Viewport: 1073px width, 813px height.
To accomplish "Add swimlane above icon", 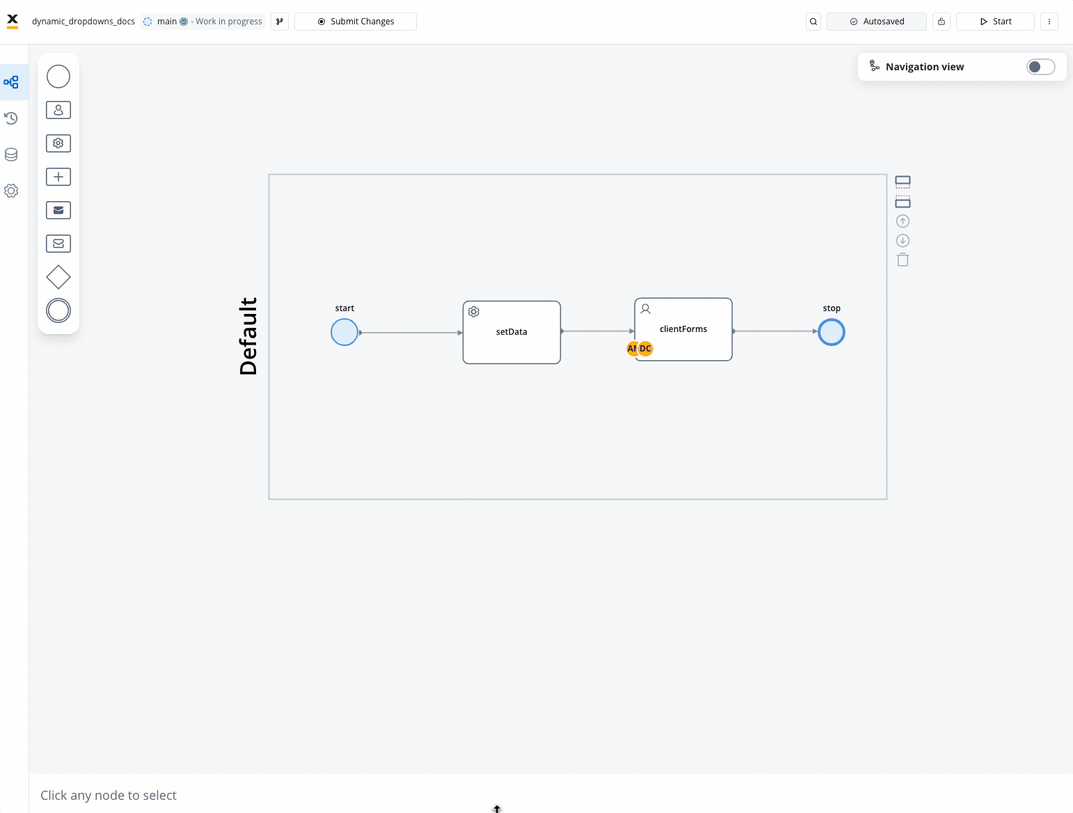I will [903, 182].
